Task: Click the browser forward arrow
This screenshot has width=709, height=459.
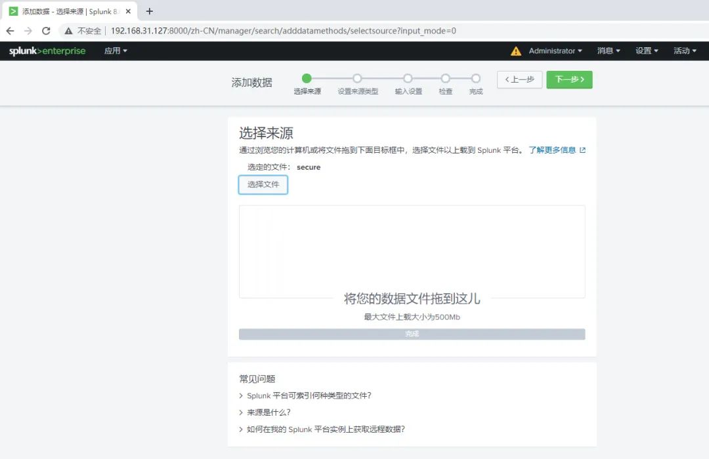Action: point(28,31)
